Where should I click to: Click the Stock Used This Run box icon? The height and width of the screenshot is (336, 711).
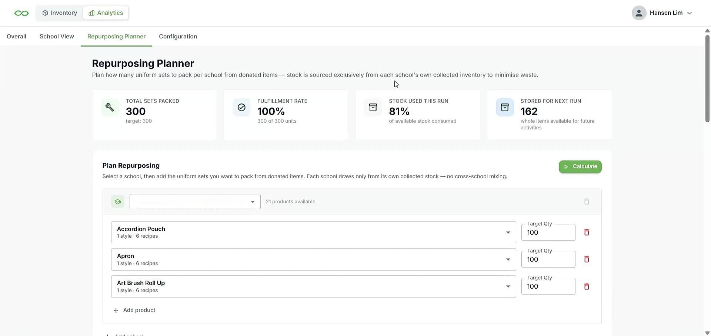(373, 107)
